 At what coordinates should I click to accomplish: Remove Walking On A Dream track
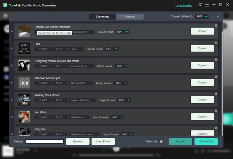point(216,94)
